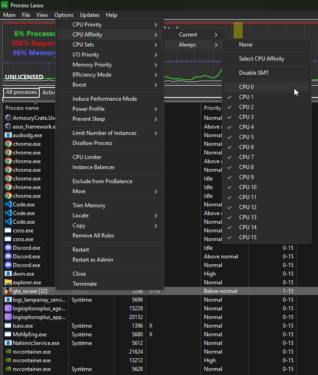
Task: Sort by the Priority column header
Action: 213,108
